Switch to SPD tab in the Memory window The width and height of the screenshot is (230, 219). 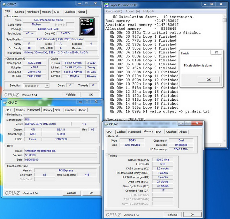point(158,132)
